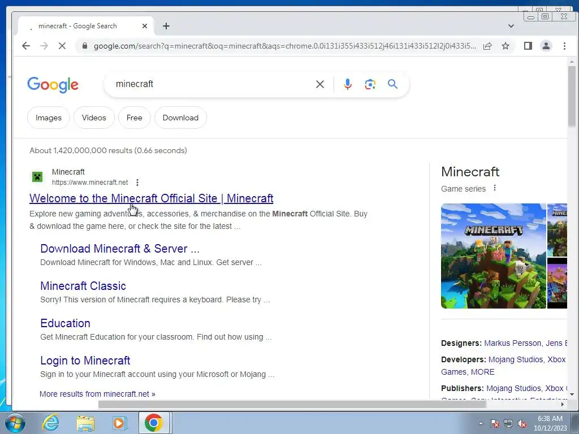Click MORE in Developers list

pyautogui.click(x=483, y=372)
